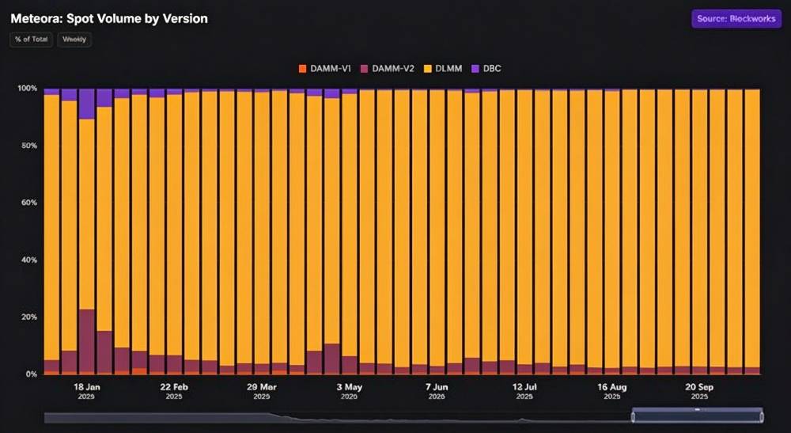
Task: Click the 29 Mar axis label
Action: point(262,391)
